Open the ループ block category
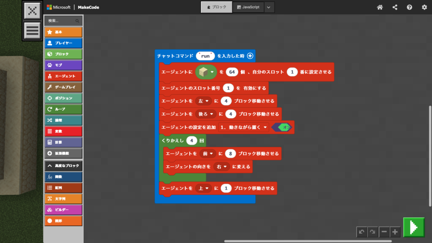 coord(63,109)
